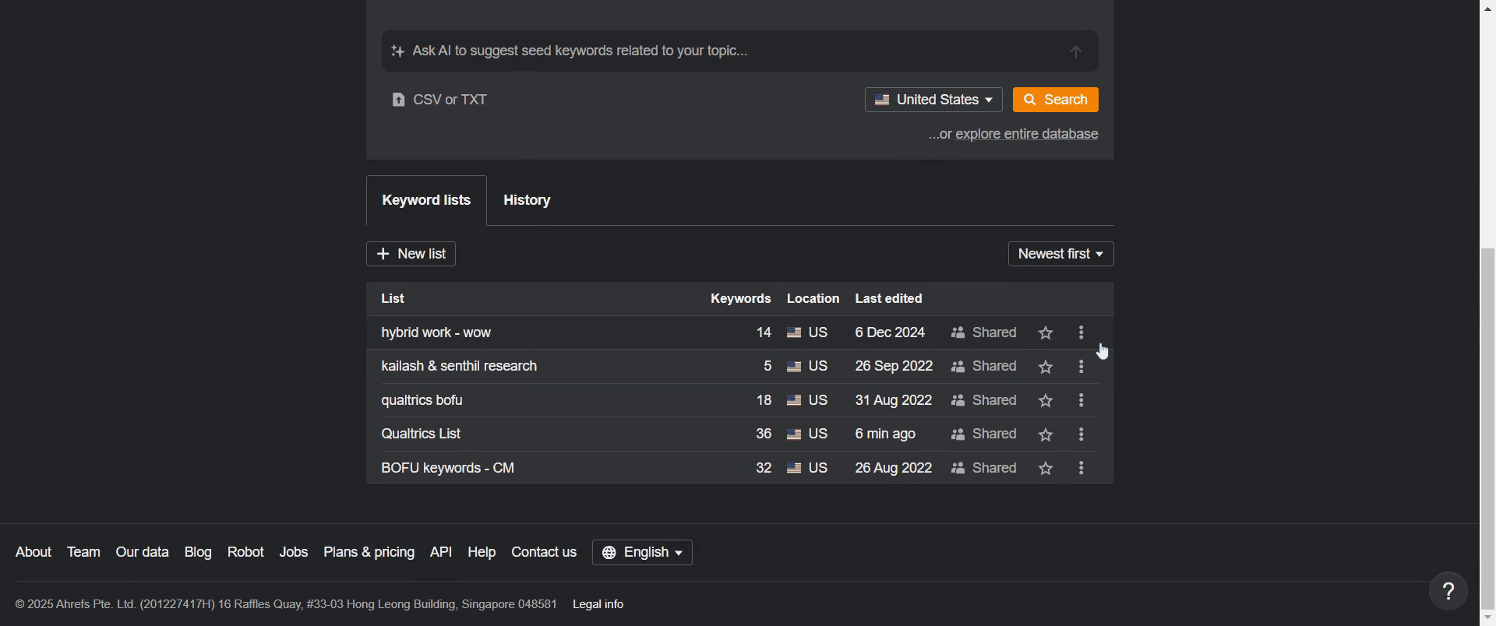
Task: Open more options for kailash & senthil research
Action: [x=1081, y=367]
